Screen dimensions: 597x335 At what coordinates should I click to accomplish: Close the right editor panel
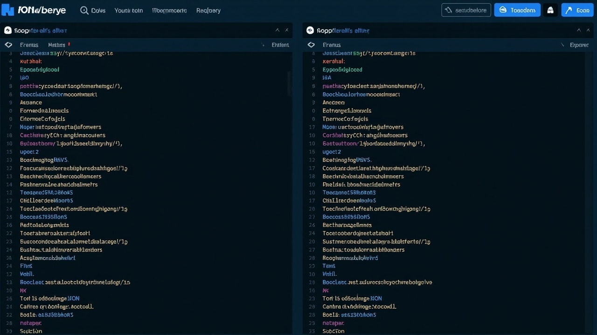589,30
